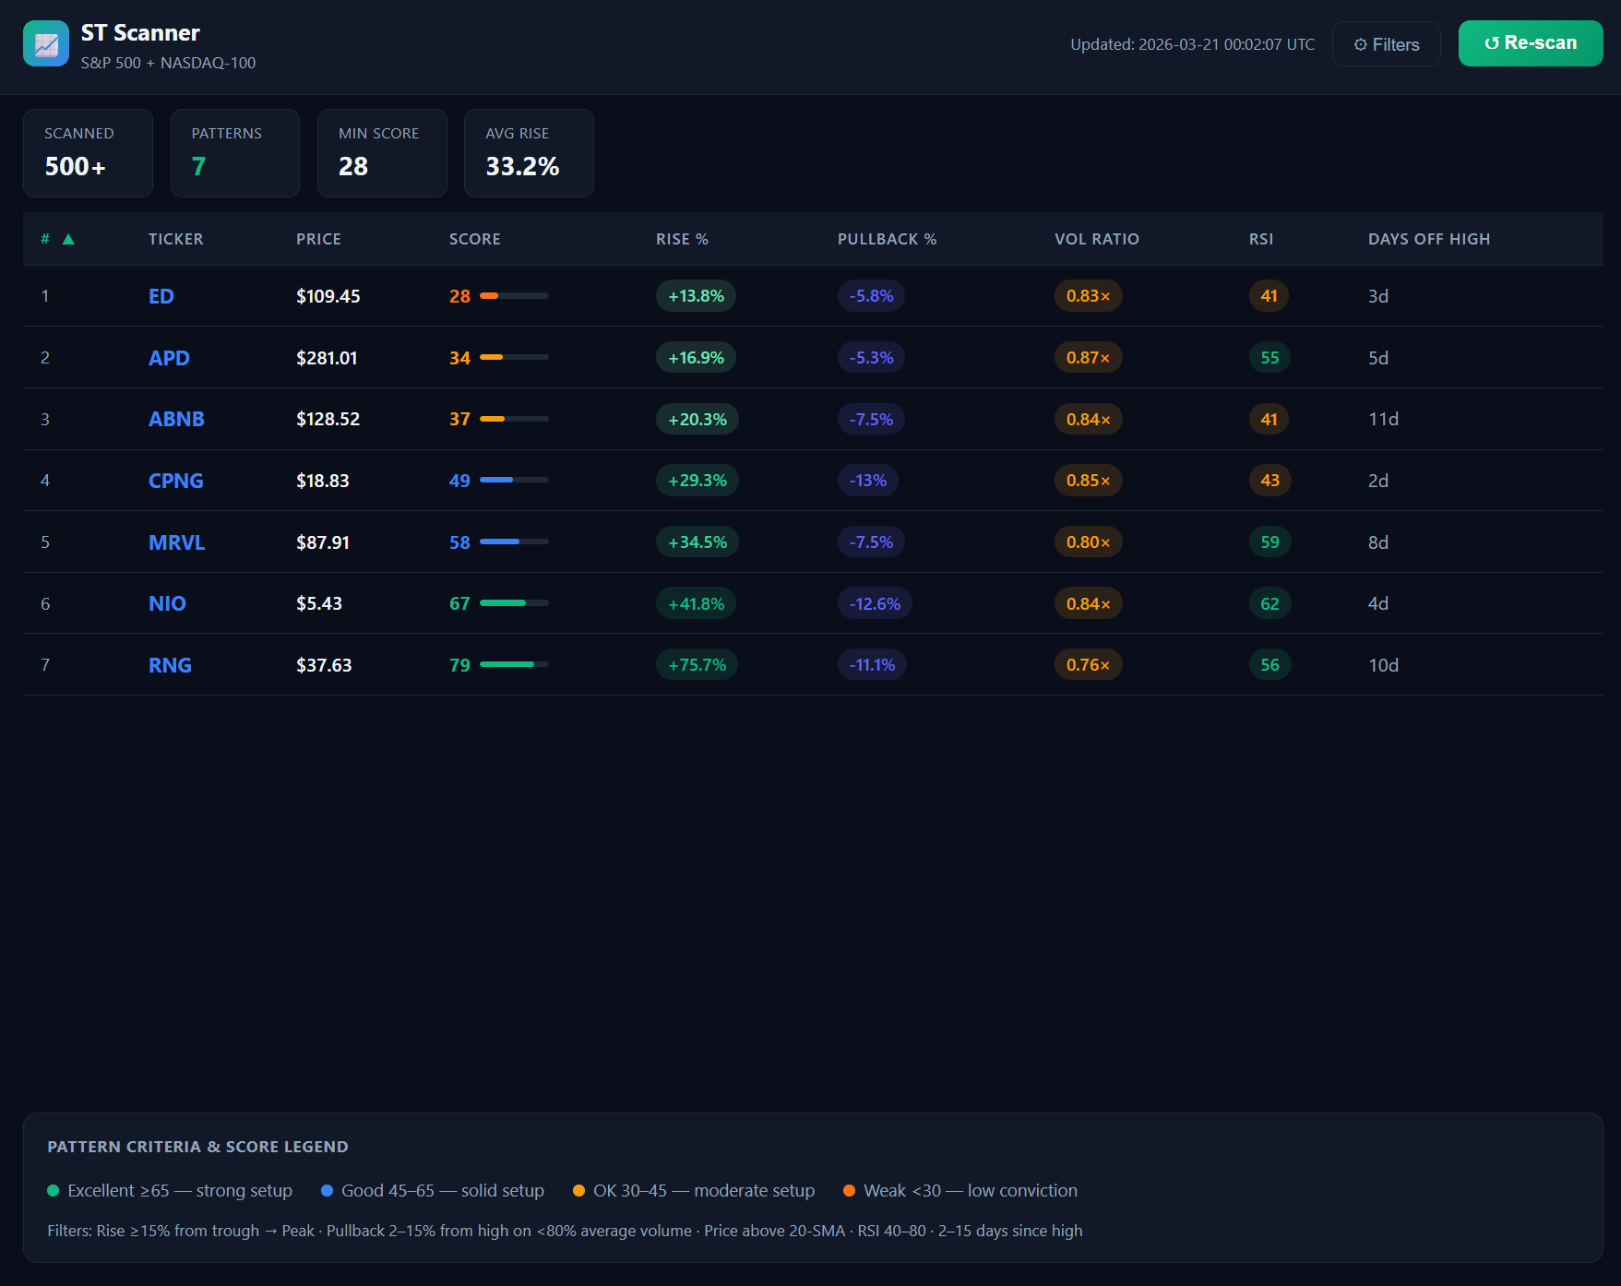Open the ED ticker link
Viewport: 1621px width, 1286px height.
click(161, 296)
